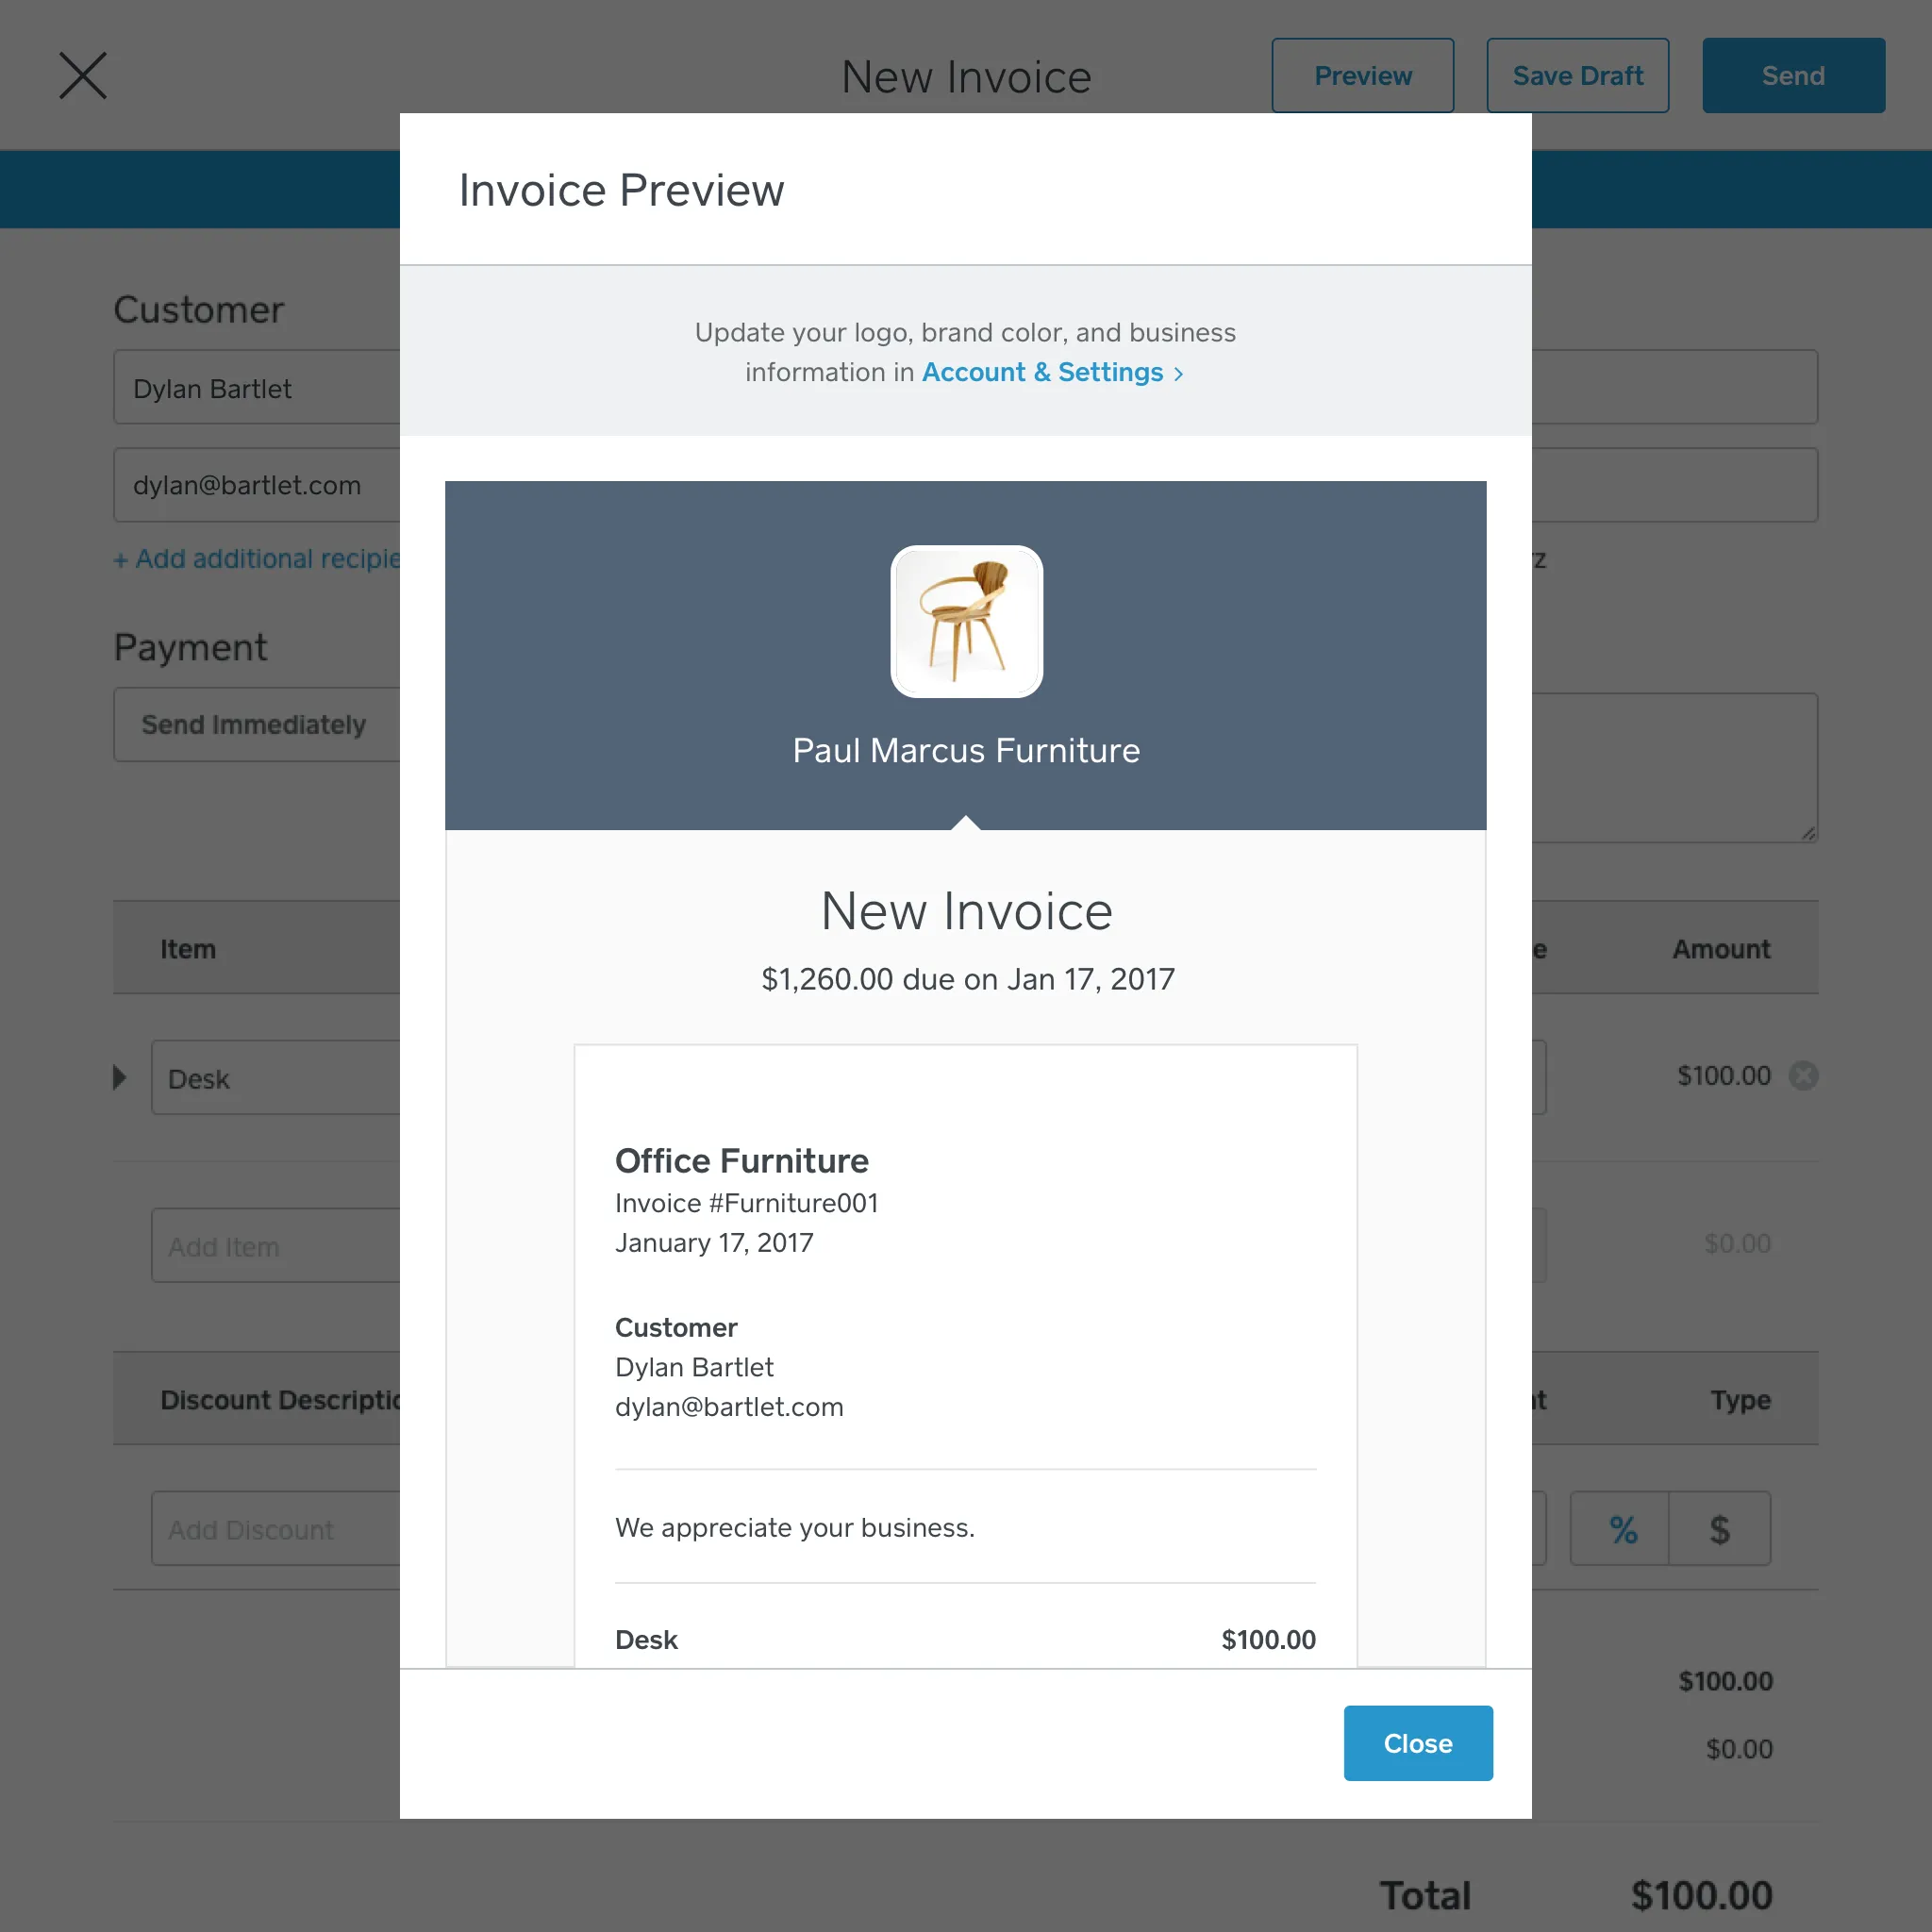Click Save Draft button

click(1578, 75)
